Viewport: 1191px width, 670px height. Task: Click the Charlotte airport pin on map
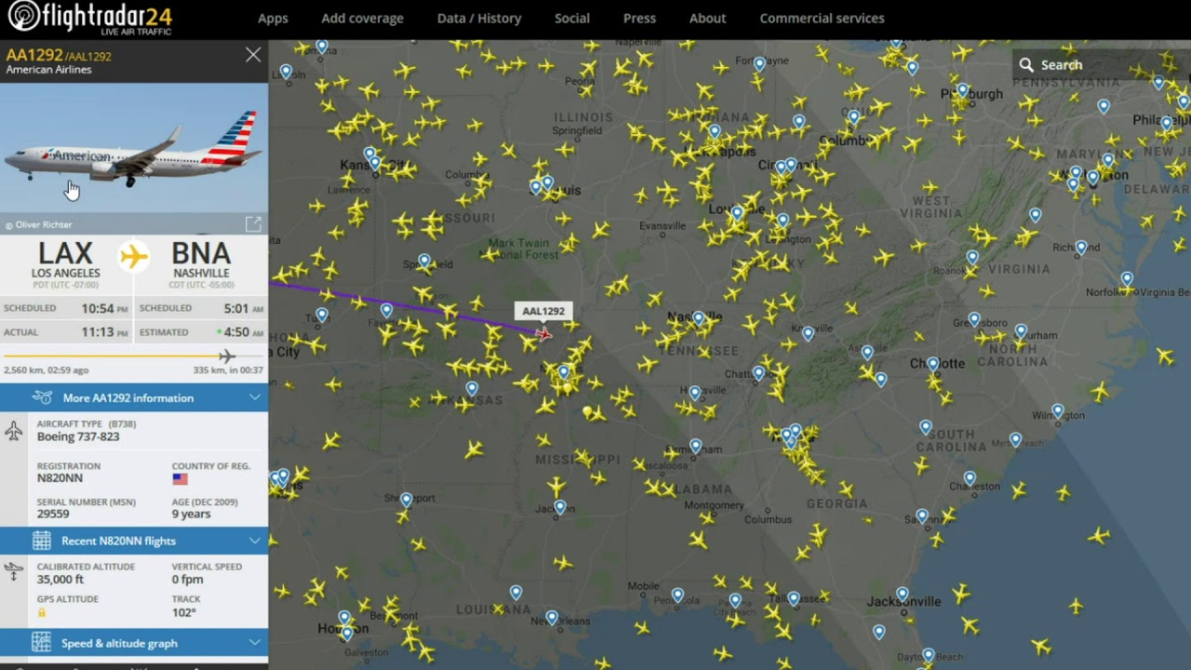coord(932,364)
